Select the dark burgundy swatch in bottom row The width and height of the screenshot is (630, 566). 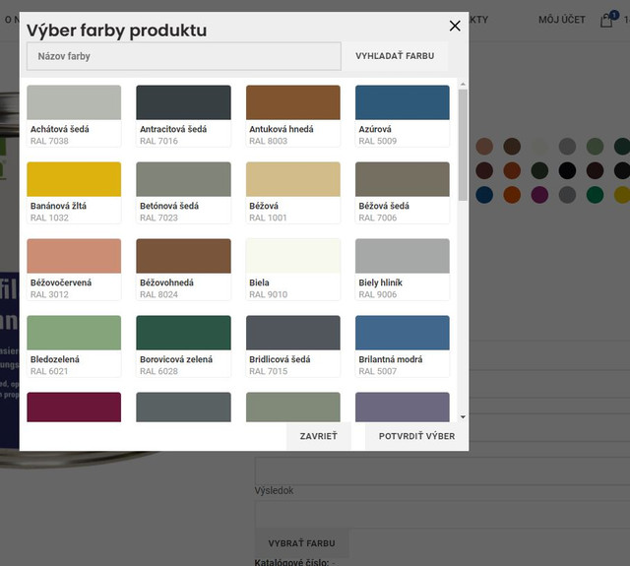pos(74,407)
